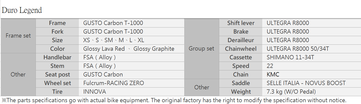
Task: Select the Stem value FSA (Alloy)
Action: tap(99, 66)
